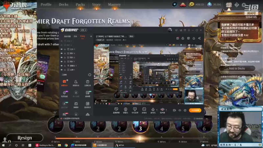
Task: Expand microphone device dropdown arrow
Action: tap(157, 110)
